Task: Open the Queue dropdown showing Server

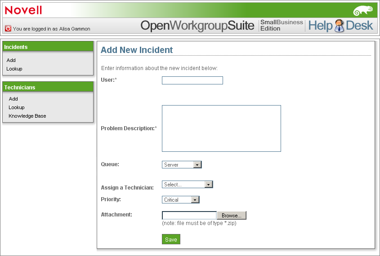Action: point(182,164)
